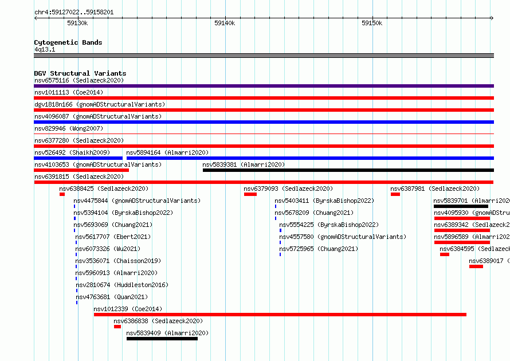The image size is (510, 361).
Task: Click the nsv6389017 red block
Action: tap(476, 266)
